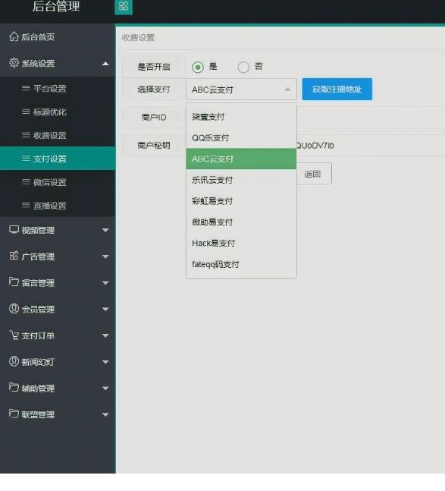Click the 商户秘钥 input field
Viewport: 445px width, 491px height.
coord(315,146)
